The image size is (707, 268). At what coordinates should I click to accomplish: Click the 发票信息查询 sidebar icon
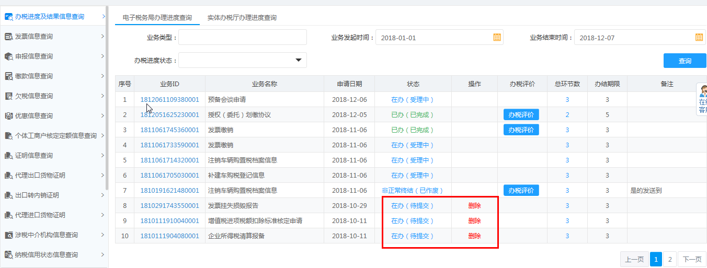point(9,37)
